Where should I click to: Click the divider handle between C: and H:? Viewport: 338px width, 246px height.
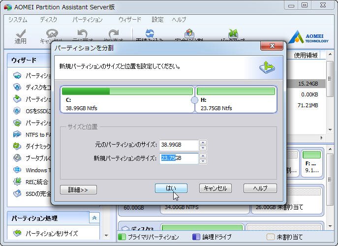(194, 100)
